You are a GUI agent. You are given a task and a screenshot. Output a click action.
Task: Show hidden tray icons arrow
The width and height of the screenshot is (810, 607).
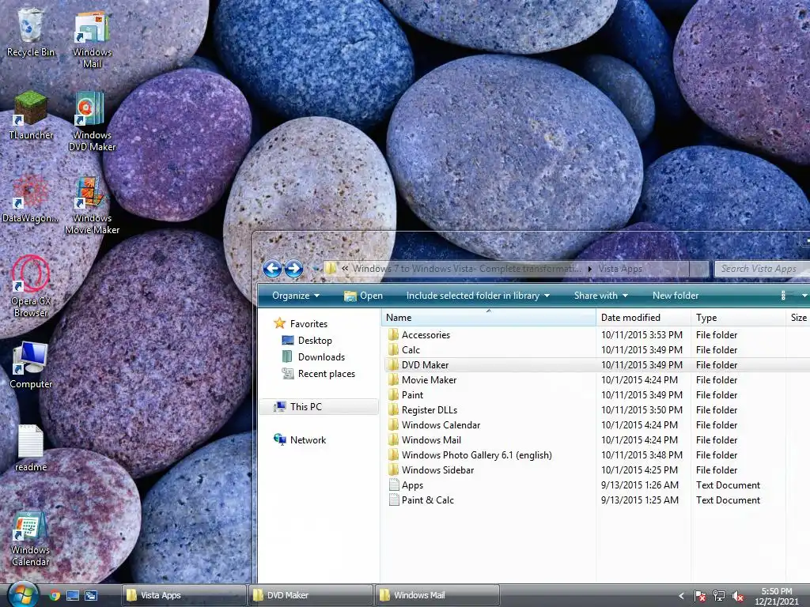point(681,596)
